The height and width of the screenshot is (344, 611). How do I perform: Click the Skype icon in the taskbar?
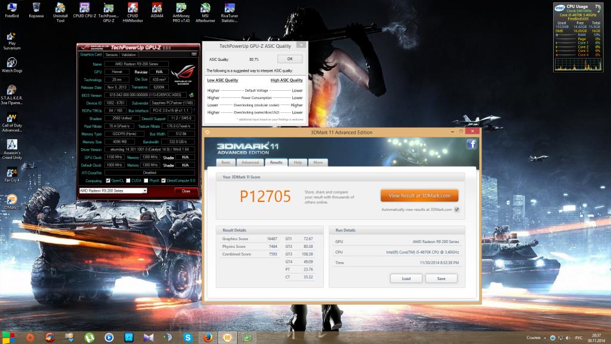tap(187, 337)
